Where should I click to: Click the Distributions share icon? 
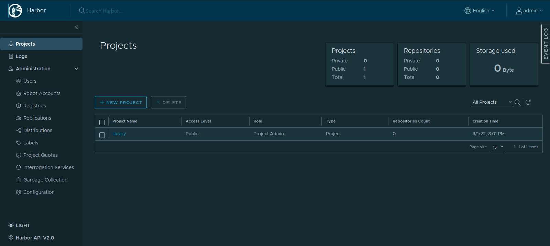click(19, 130)
